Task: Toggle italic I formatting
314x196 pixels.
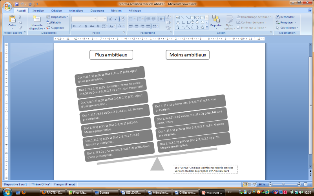Action: [80, 26]
